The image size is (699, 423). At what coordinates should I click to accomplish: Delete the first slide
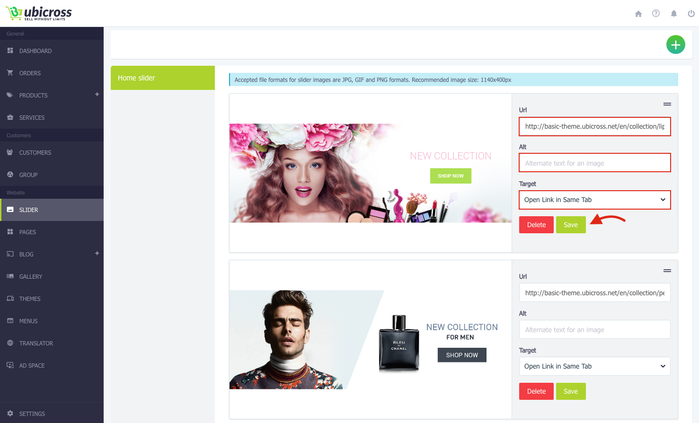coord(536,225)
